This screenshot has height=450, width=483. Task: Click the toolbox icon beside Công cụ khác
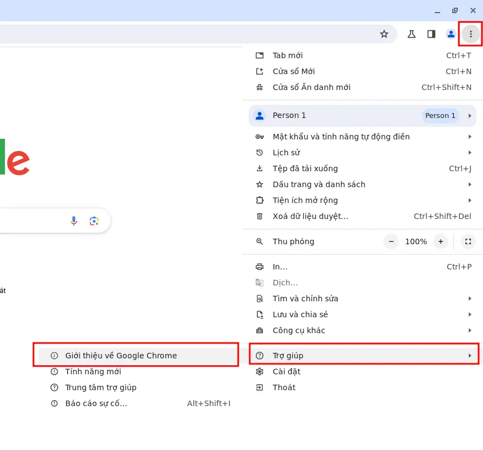[x=260, y=330]
